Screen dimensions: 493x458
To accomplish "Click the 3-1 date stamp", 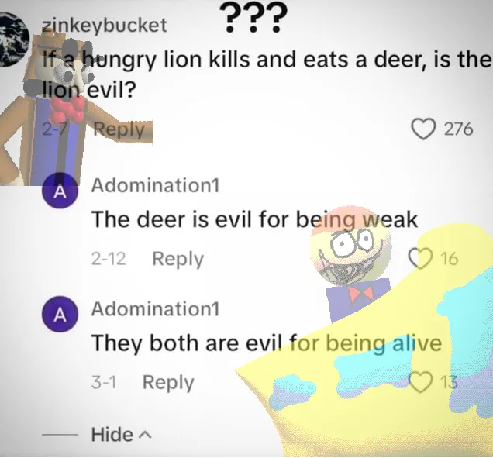I will 104,383.
